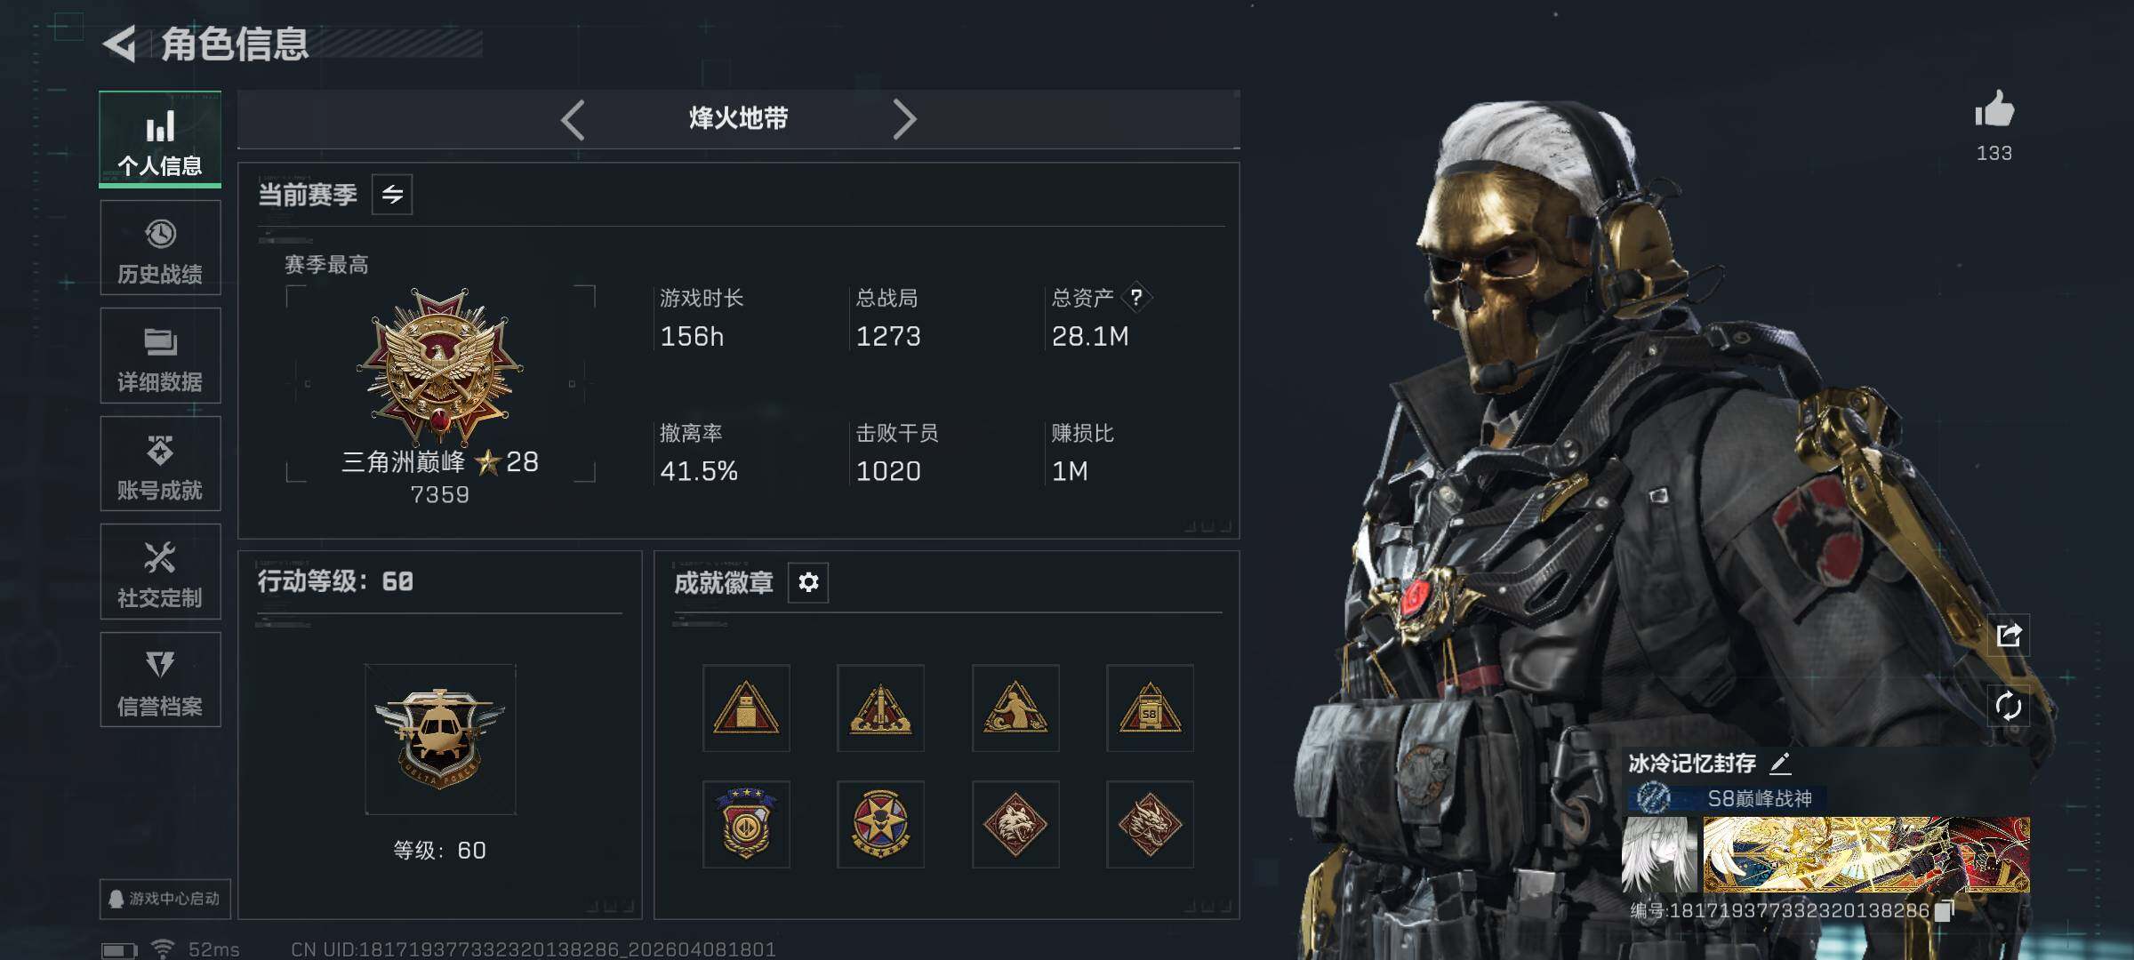
Task: Click the golden banner namecard thumbnail
Action: (x=1866, y=854)
